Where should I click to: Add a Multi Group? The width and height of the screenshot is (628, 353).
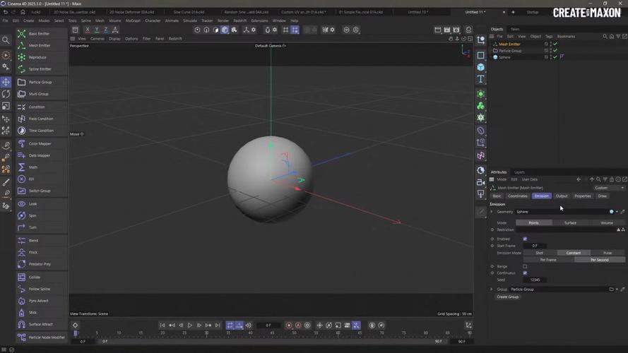click(x=38, y=94)
